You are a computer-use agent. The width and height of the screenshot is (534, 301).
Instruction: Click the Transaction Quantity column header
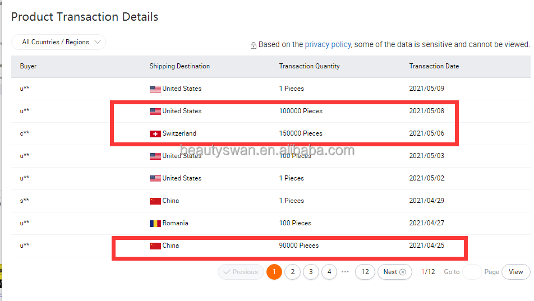click(309, 66)
